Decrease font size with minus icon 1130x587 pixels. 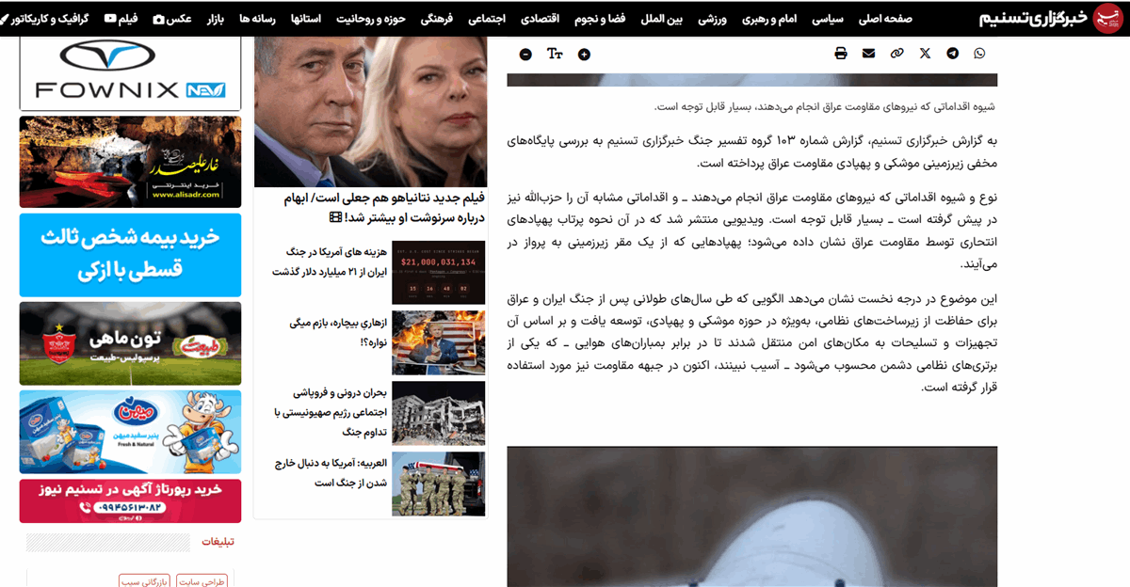pyautogui.click(x=525, y=55)
